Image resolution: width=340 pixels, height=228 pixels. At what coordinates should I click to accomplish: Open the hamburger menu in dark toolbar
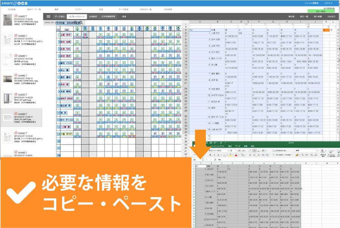pyautogui.click(x=49, y=16)
